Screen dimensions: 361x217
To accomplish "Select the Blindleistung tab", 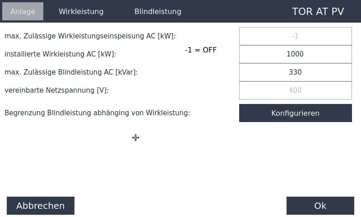I will [x=158, y=11].
